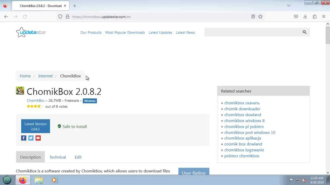The width and height of the screenshot is (330, 185).
Task: Click the page vertical scrollbar thumb
Action: pyautogui.click(x=328, y=35)
